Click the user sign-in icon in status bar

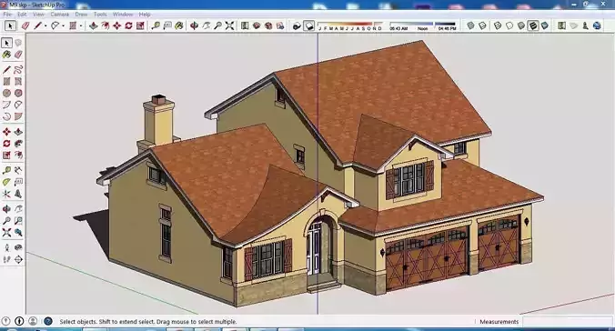33,321
